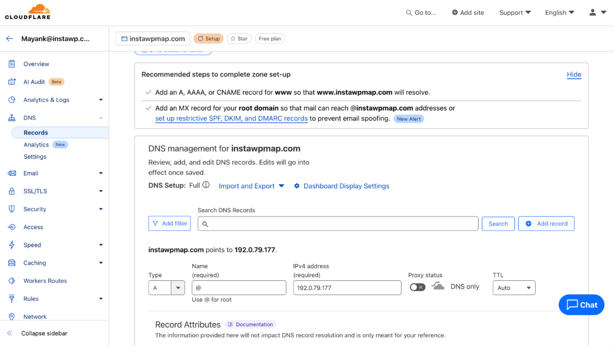Viewport: 615px width, 350px height.
Task: Open the Overview menu item
Action: (x=36, y=64)
